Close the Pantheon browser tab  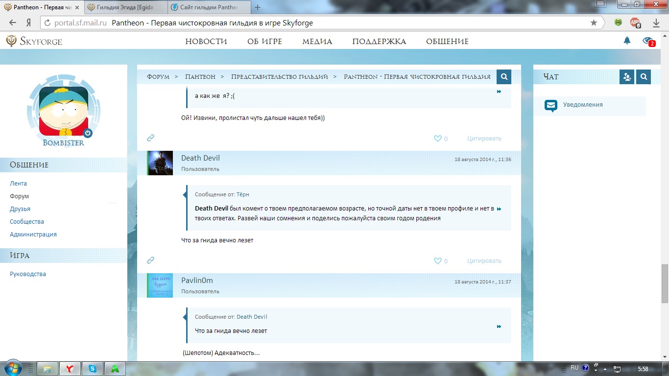77,7
